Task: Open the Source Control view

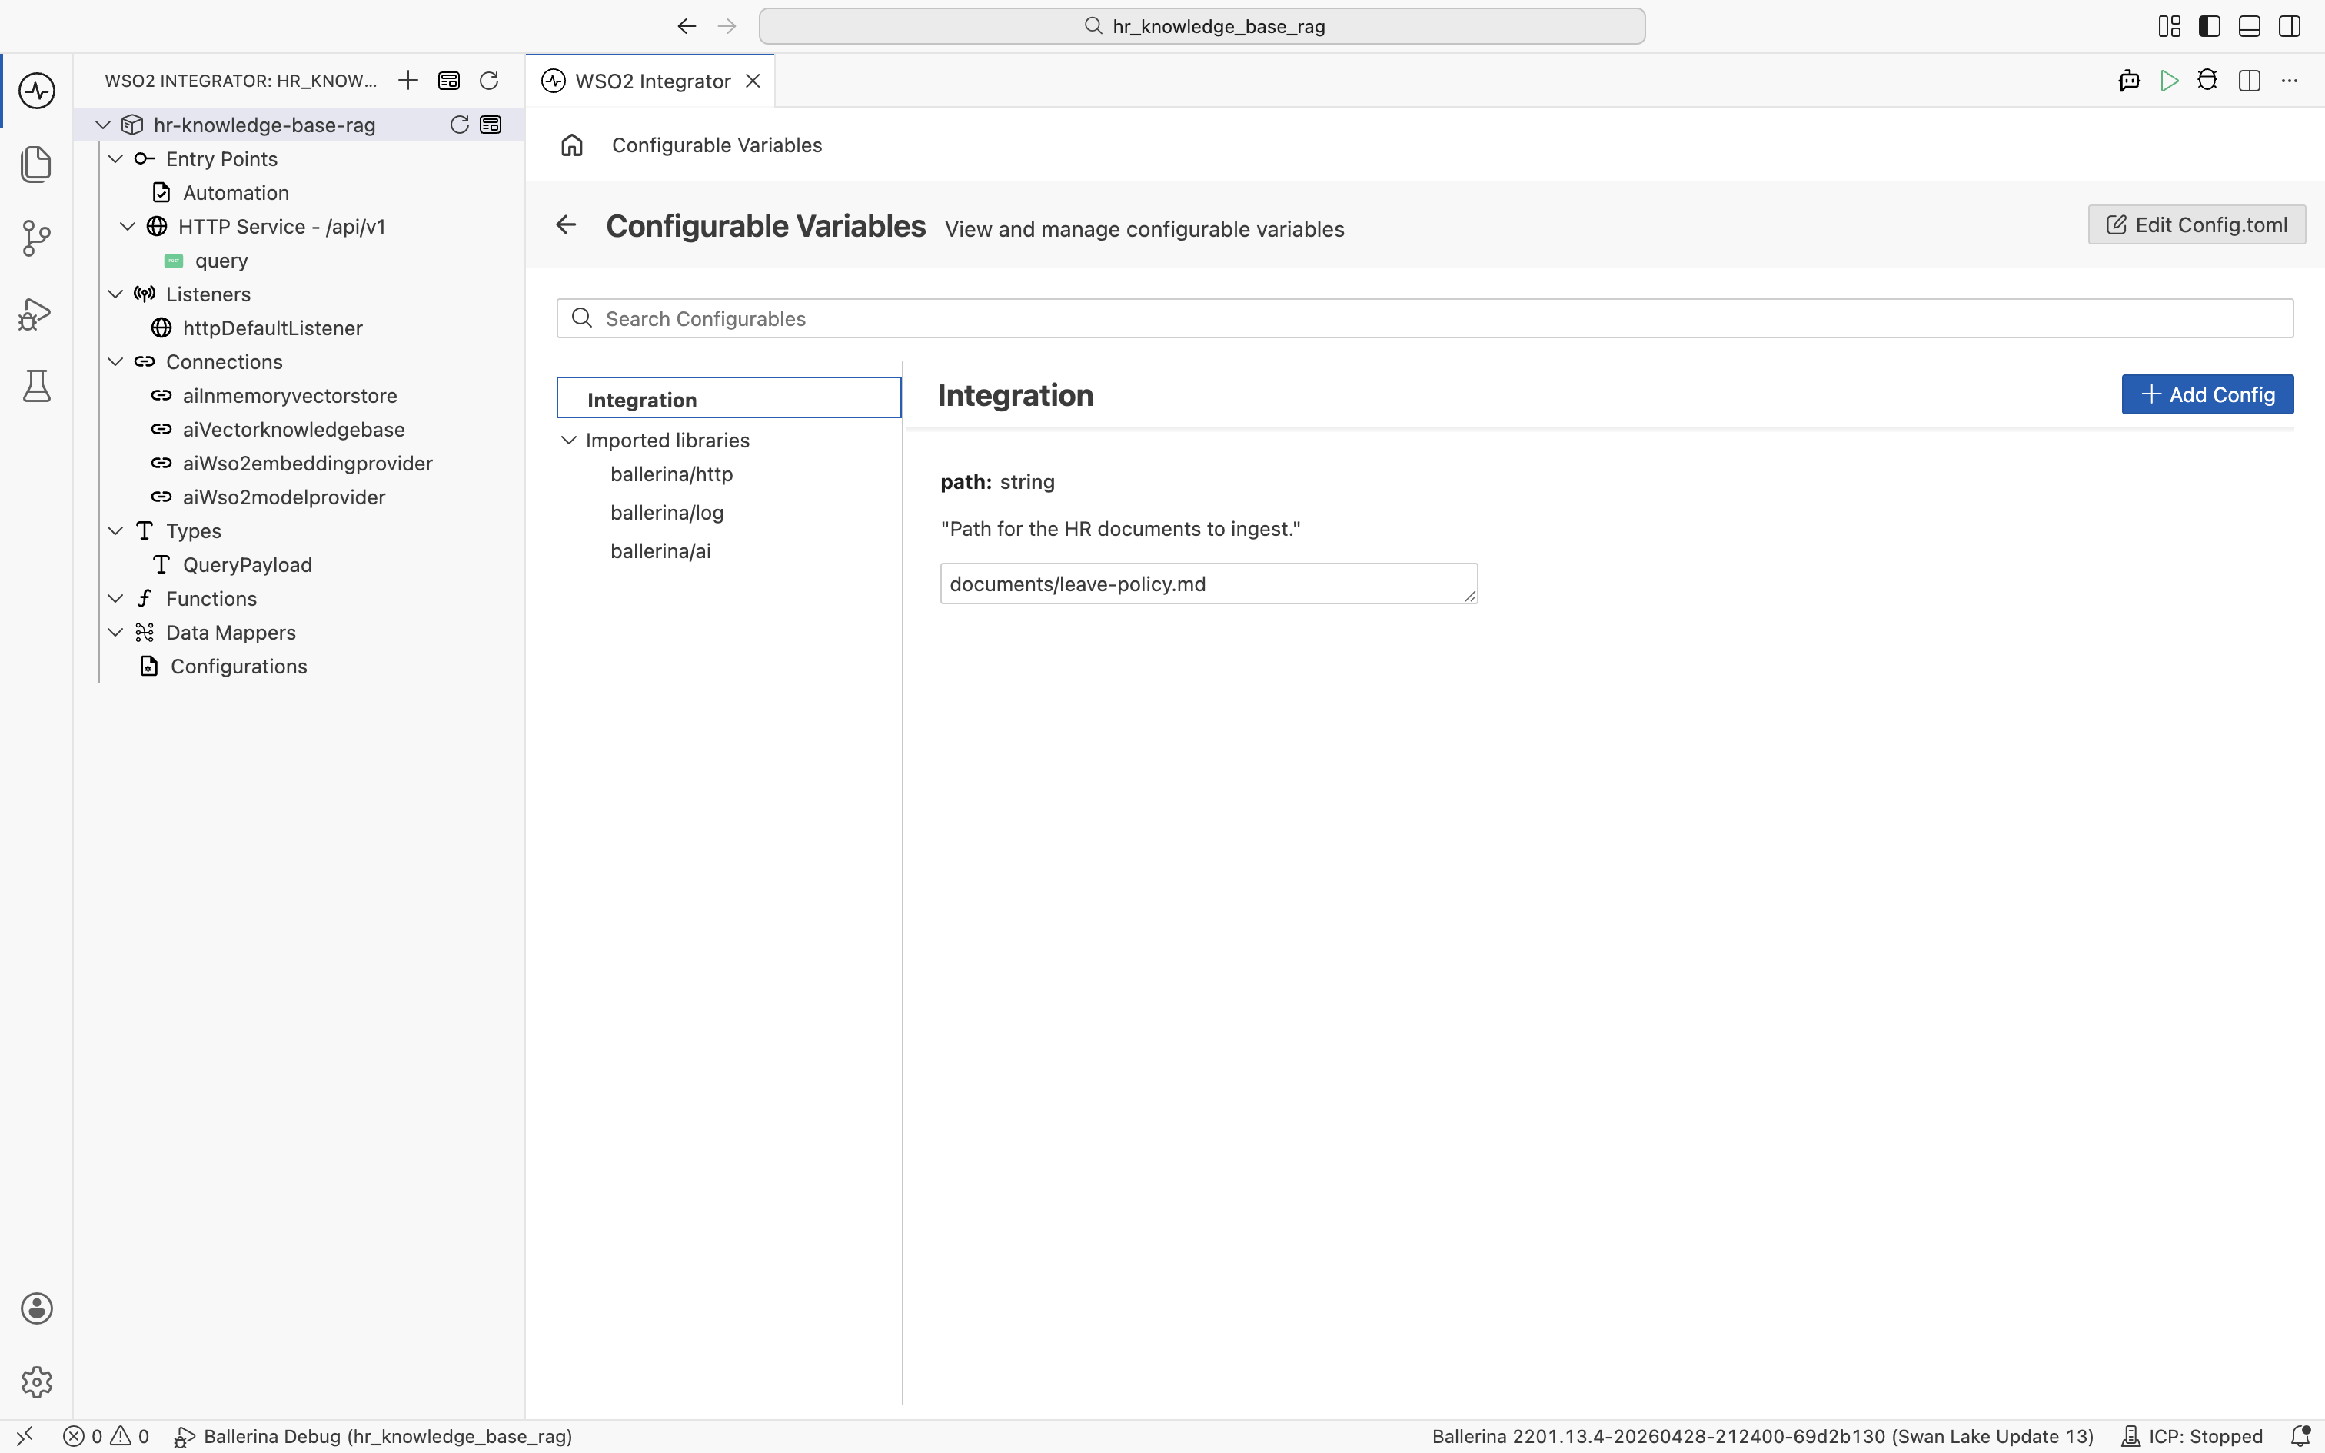Action: [36, 238]
